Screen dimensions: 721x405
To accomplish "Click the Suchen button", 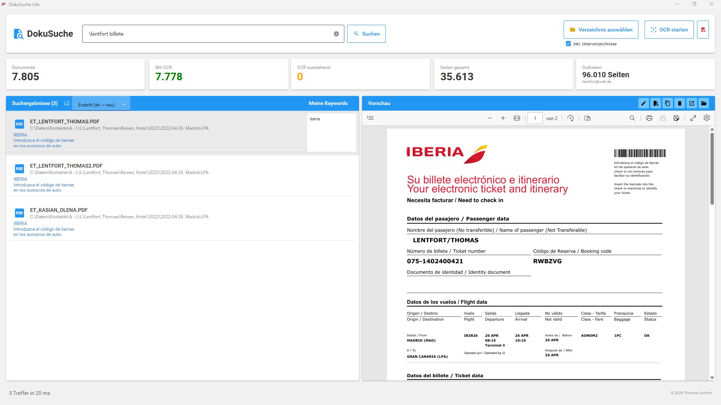I will pos(366,34).
